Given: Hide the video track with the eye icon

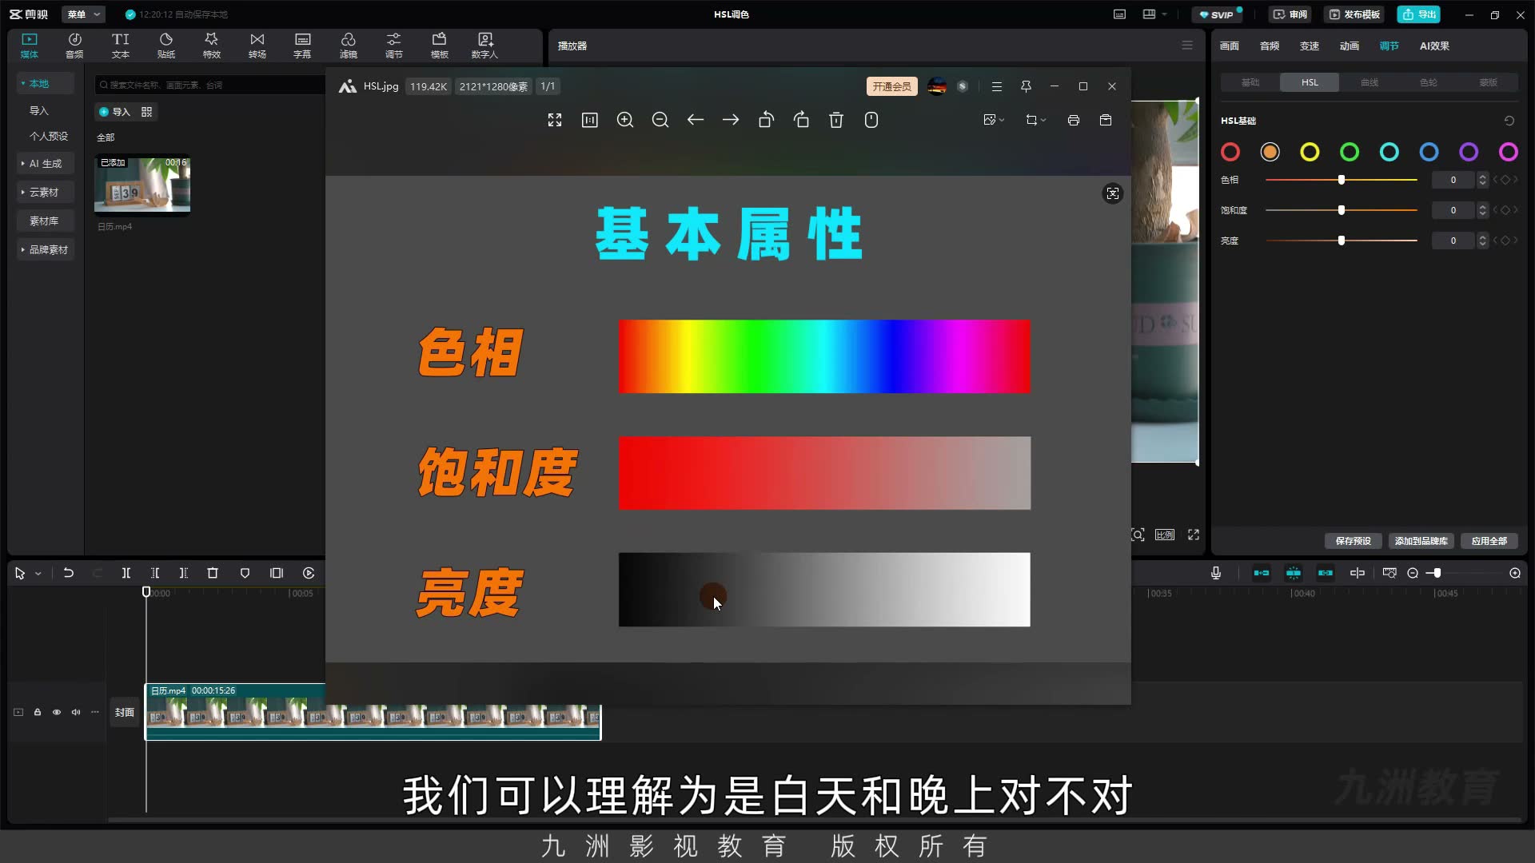Looking at the screenshot, I should point(57,712).
